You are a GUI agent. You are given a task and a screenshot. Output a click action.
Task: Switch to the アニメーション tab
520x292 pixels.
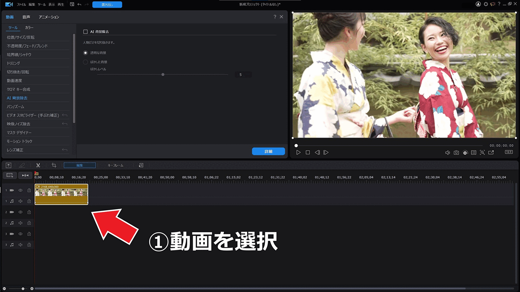tap(49, 17)
